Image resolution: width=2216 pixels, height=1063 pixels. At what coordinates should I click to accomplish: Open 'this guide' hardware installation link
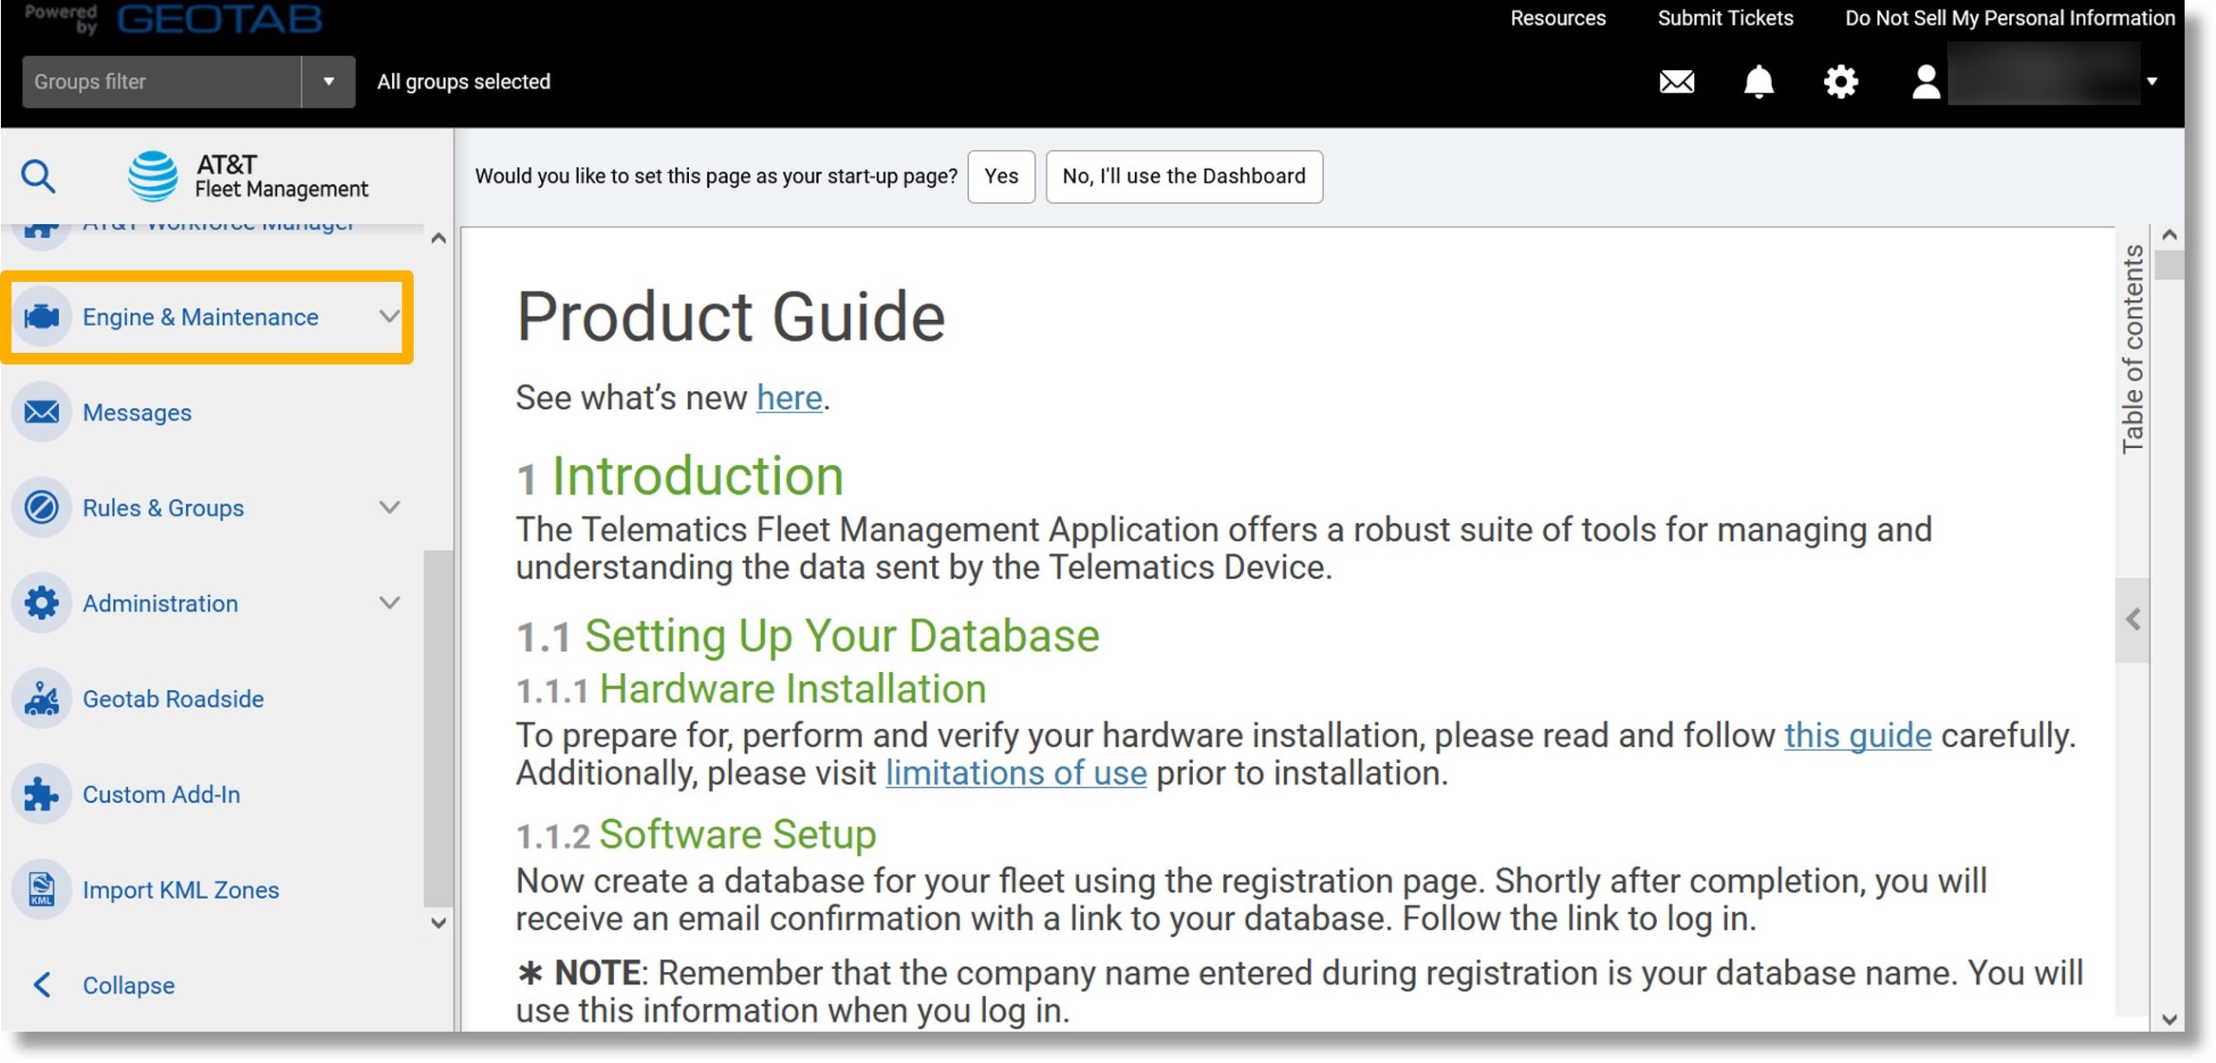1857,735
